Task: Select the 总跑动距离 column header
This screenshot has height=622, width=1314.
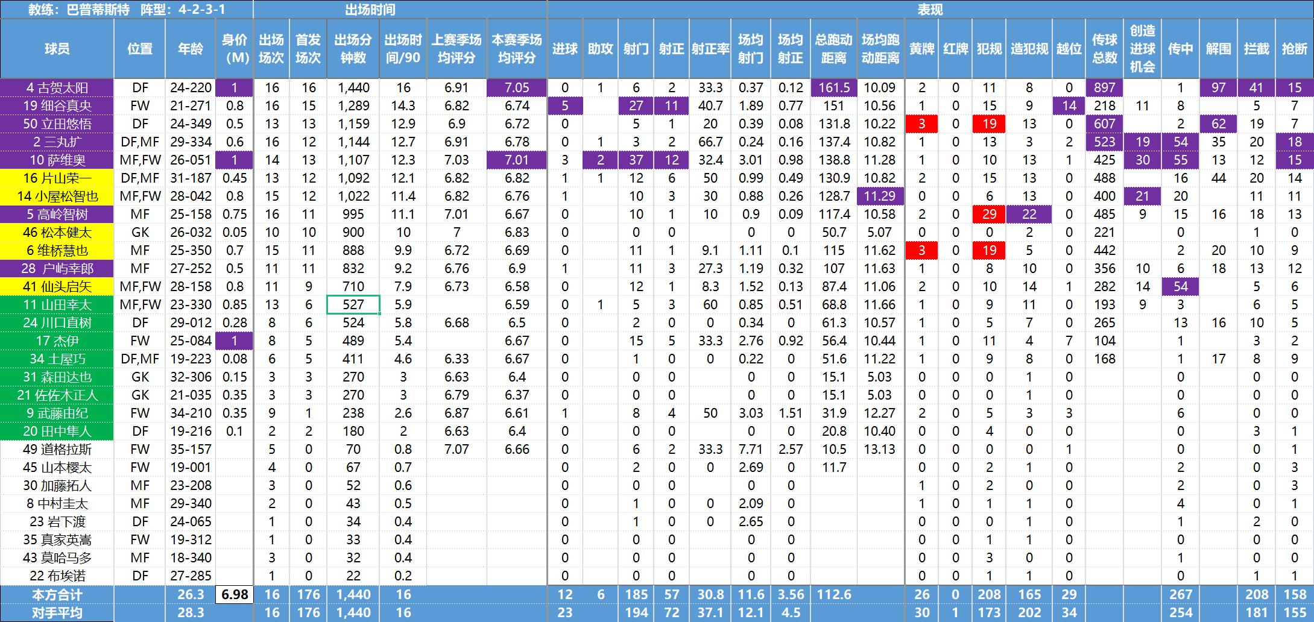Action: [x=833, y=49]
